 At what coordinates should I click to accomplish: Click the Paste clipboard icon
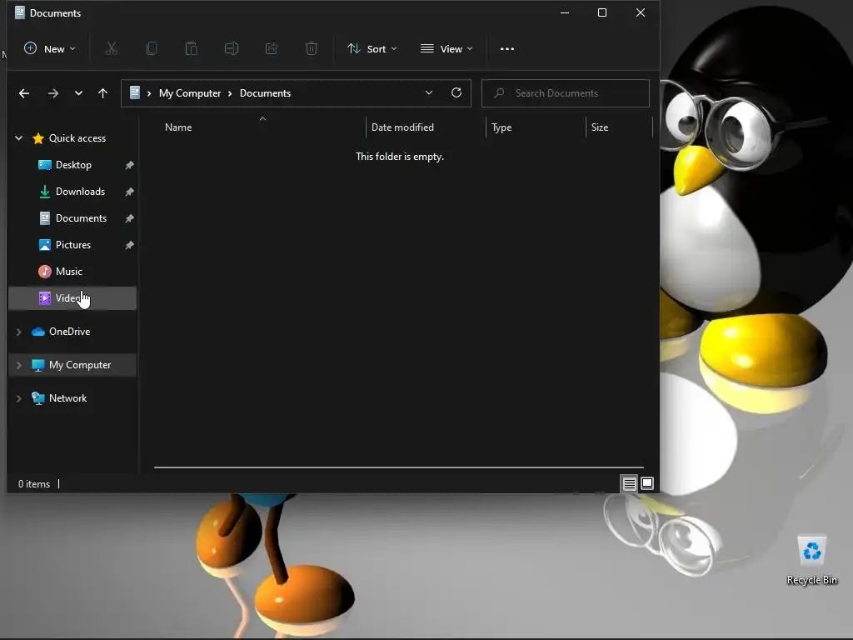(x=192, y=49)
